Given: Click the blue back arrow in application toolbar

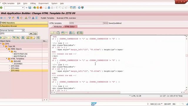Looking at the screenshot, I should tap(1, 18).
